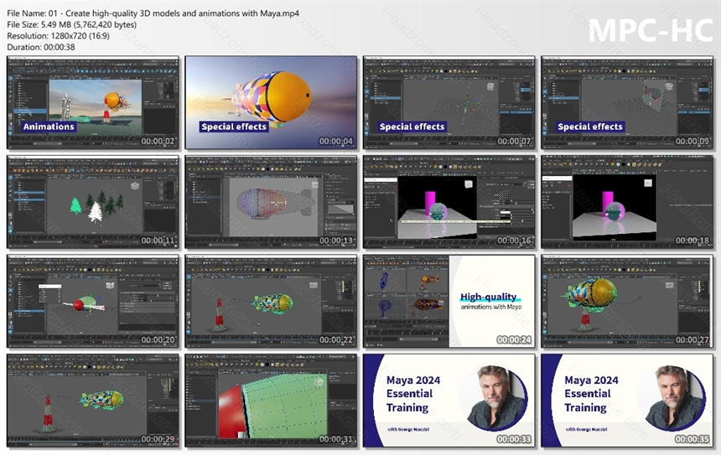The width and height of the screenshot is (721, 455).
Task: Click the MPC-HC logo
Action: coord(651,30)
